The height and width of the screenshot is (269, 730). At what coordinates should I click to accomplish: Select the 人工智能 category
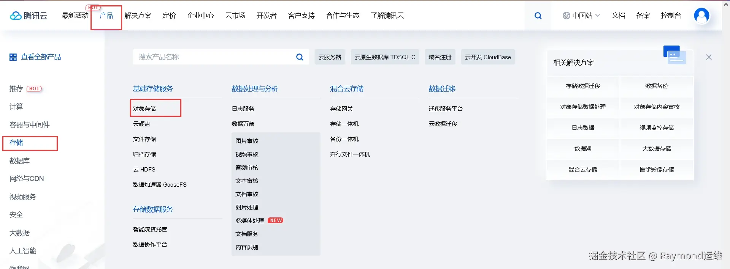click(x=23, y=251)
